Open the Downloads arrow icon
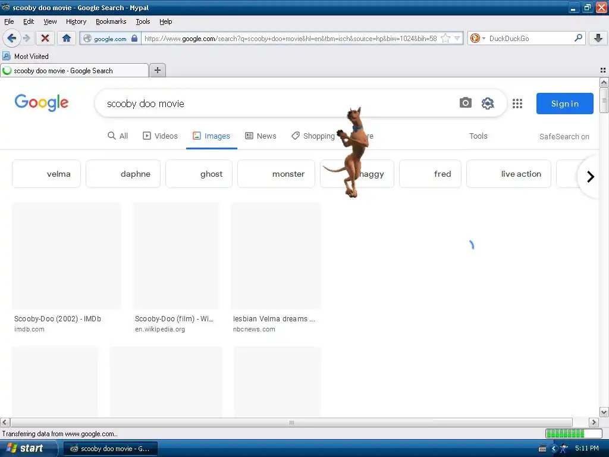The image size is (609, 457). coord(598,38)
